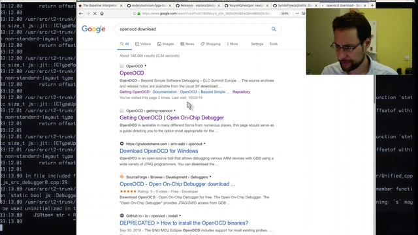Screen dimensions: 418x235
Task: Open the Getting OpenOCD sitelink
Action: tap(135, 92)
